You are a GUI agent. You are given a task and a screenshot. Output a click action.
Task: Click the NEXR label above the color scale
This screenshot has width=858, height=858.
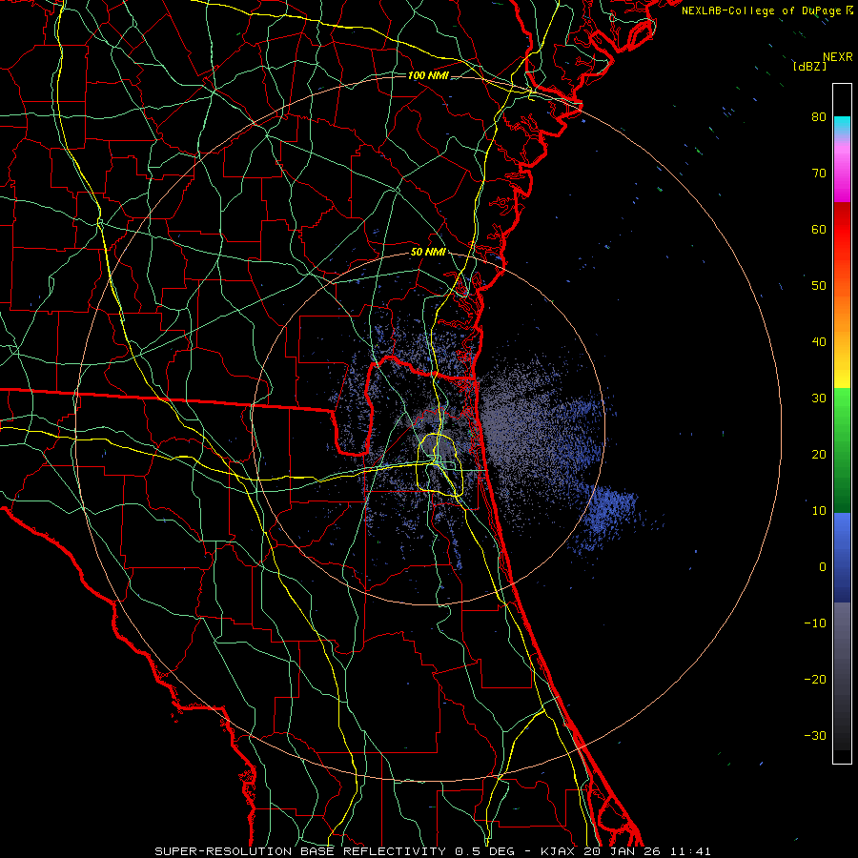click(838, 57)
